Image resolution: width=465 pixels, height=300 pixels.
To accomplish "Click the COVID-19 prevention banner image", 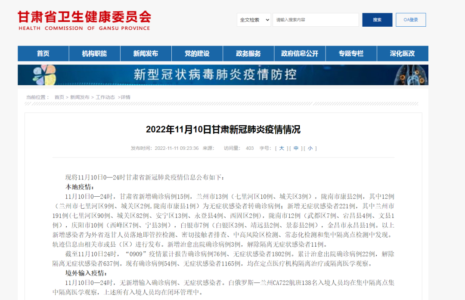I will tap(223, 75).
